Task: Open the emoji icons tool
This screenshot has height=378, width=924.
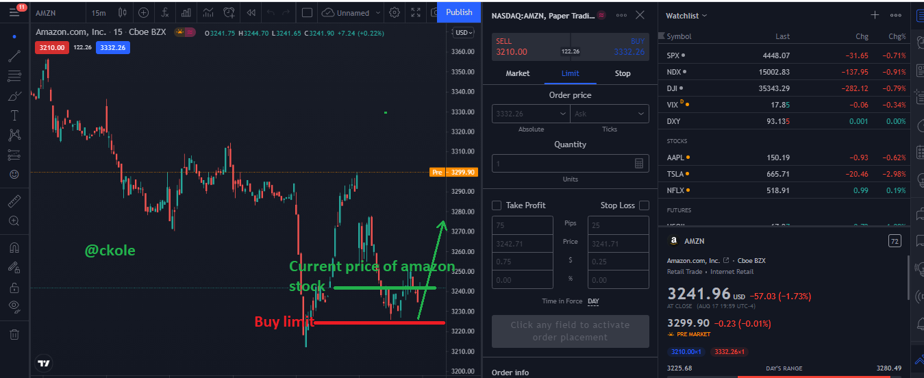Action: pyautogui.click(x=14, y=175)
